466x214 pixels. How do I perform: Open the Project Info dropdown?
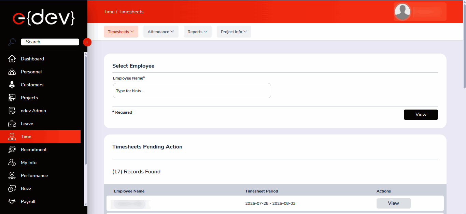[x=234, y=31]
